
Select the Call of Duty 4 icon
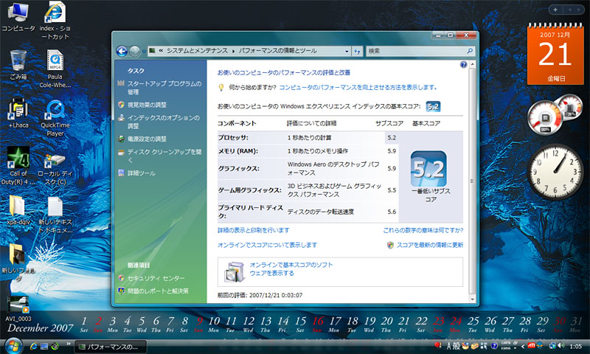click(x=18, y=165)
